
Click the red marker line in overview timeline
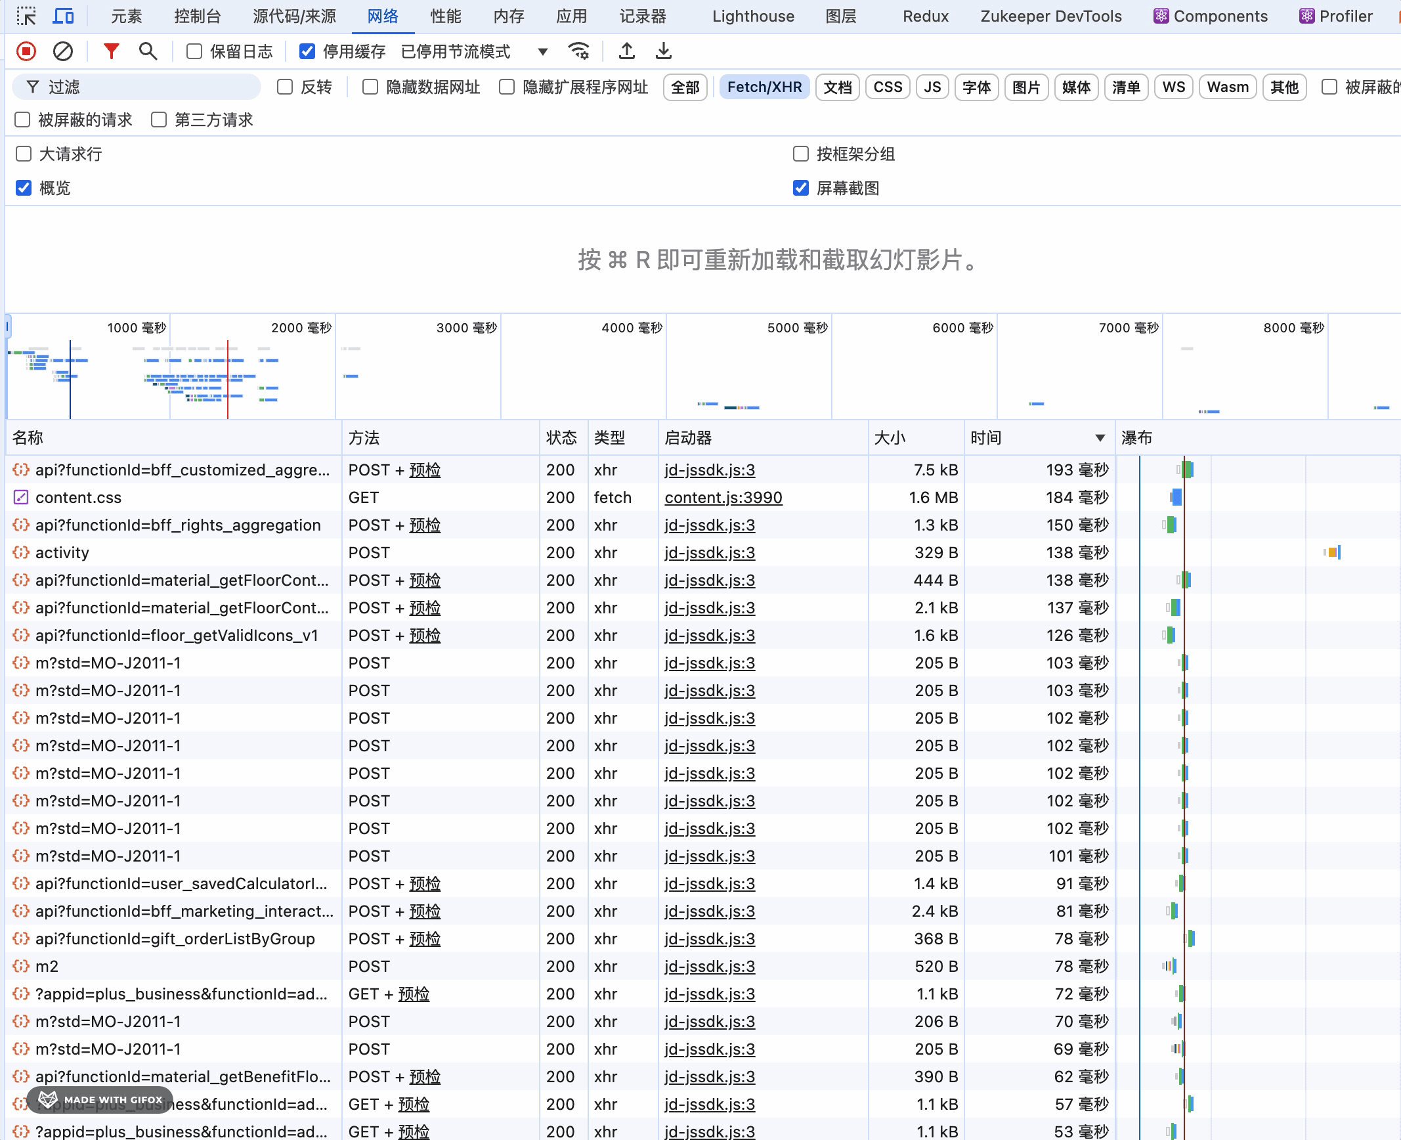tap(228, 381)
